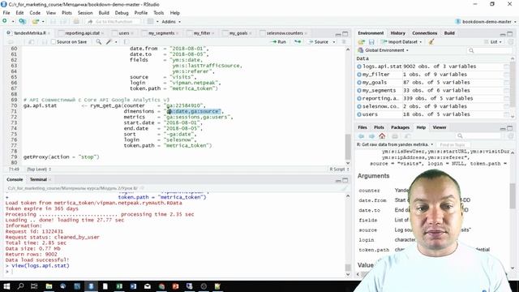Image resolution: width=519 pixels, height=292 pixels.
Task: Click the broom icon to clear Environment
Action: (x=431, y=42)
